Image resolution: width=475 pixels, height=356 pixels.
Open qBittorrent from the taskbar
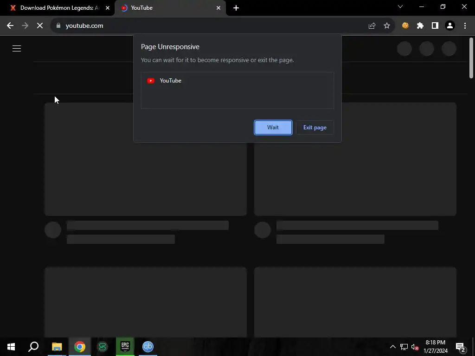tap(148, 347)
